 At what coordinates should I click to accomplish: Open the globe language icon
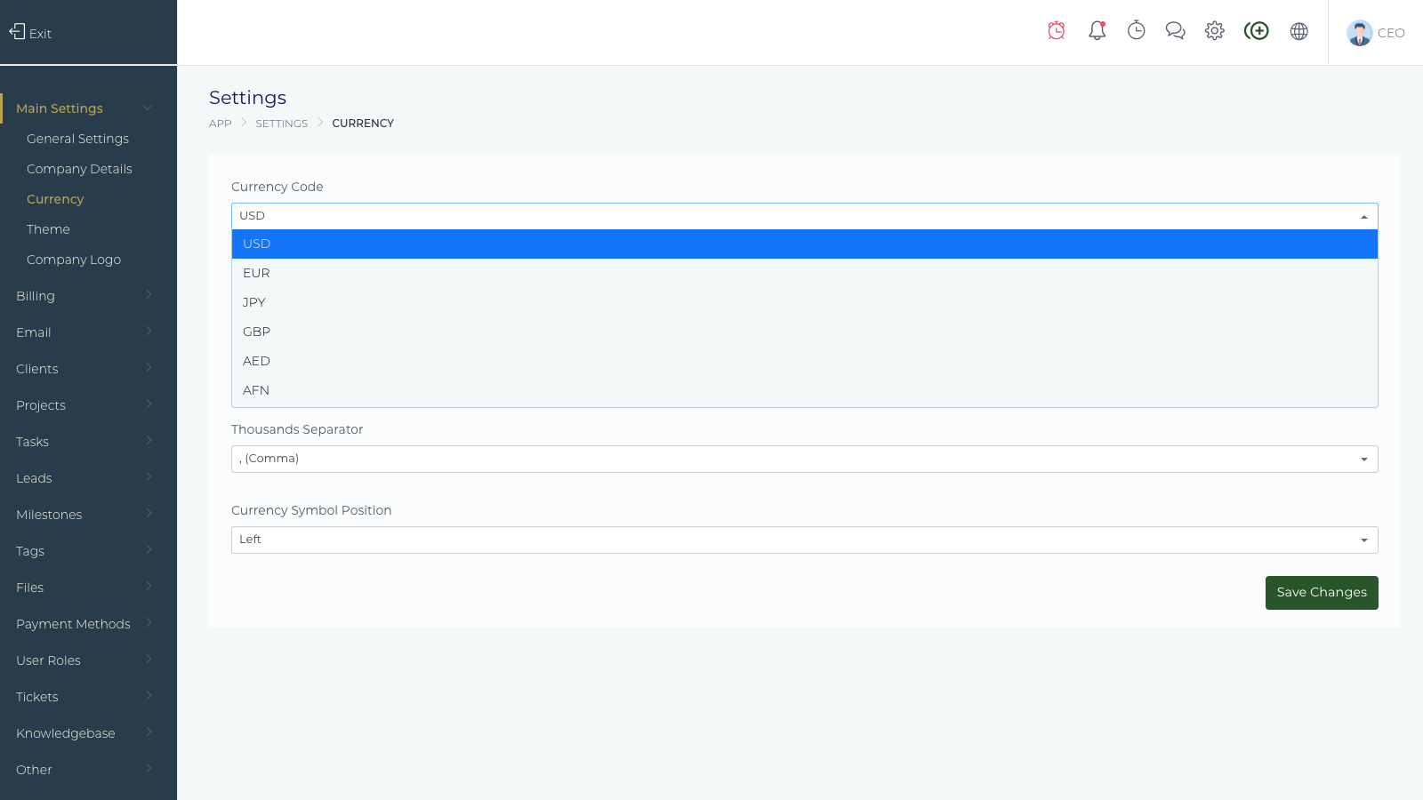(1298, 31)
